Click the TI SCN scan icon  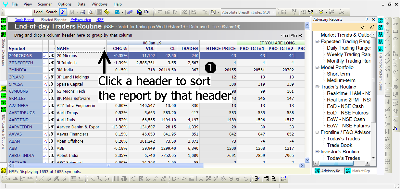point(381,34)
